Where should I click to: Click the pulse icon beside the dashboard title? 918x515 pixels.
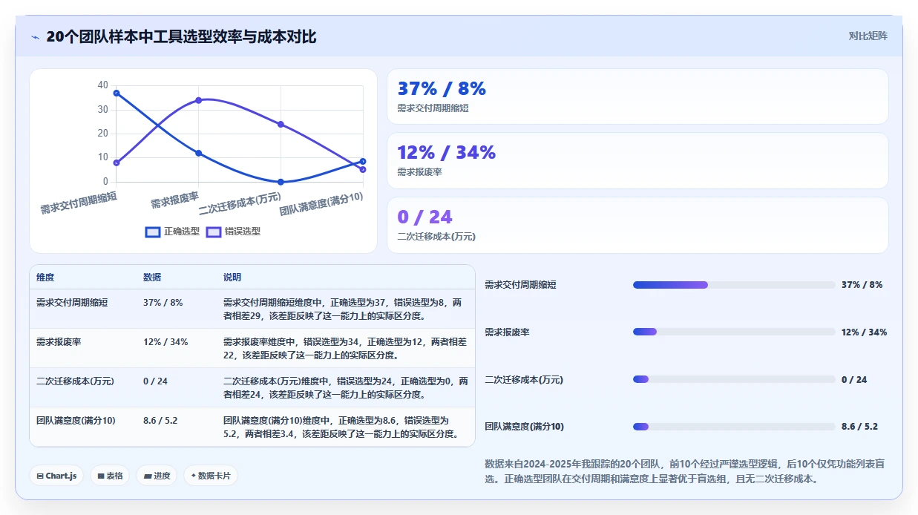tap(36, 37)
